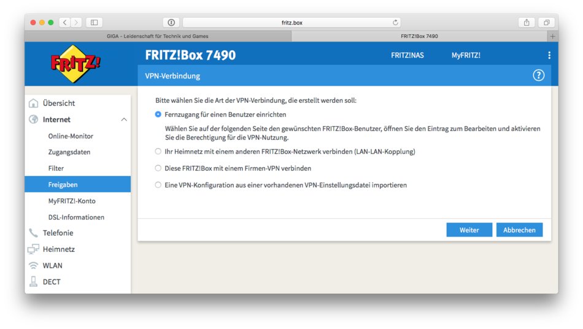Screen dimensions: 583x329
Task: Select the LAN-LAN-Kopplung radio option
Action: tap(158, 151)
